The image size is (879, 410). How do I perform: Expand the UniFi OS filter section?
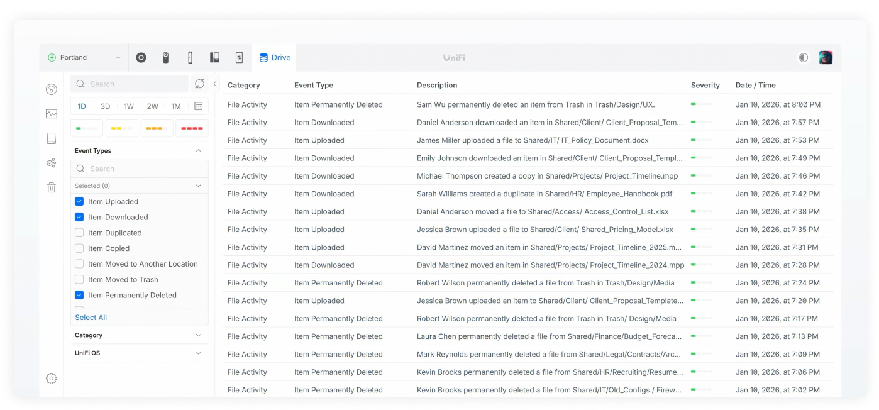(x=139, y=353)
